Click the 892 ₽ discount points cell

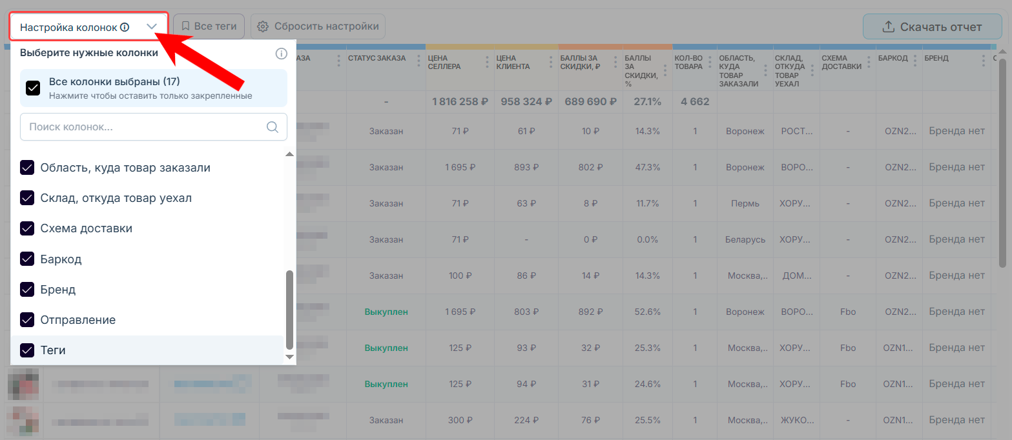(591, 312)
